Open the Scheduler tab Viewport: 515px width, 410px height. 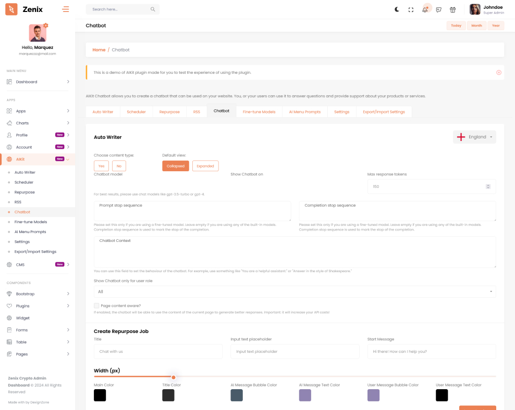136,112
